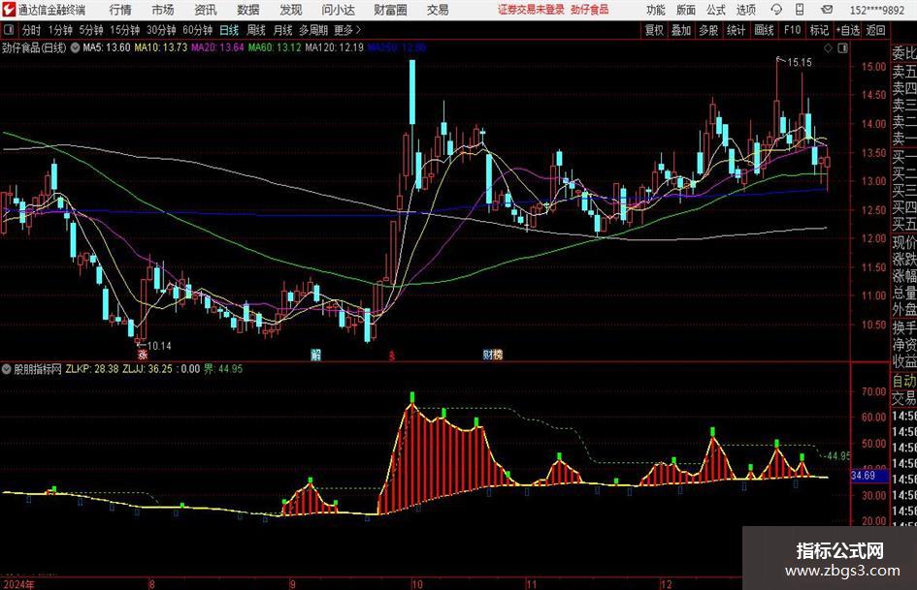Open the message envelope icon
This screenshot has height=590, width=917.
(x=827, y=10)
